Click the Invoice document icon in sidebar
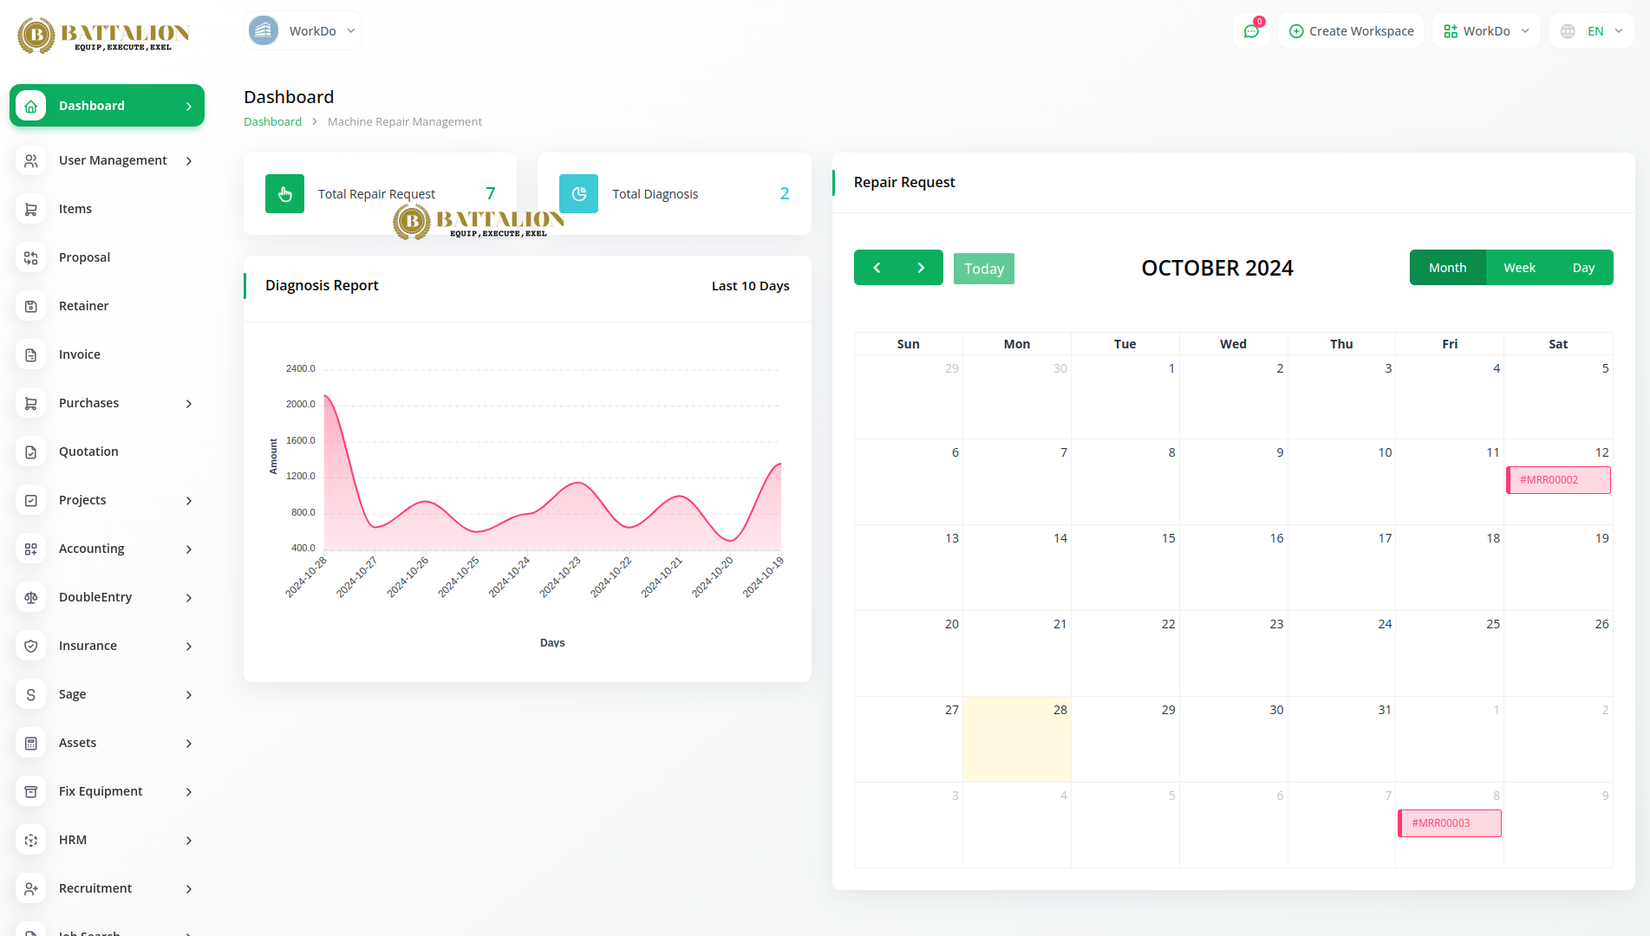Viewport: 1650px width, 936px height. (31, 354)
